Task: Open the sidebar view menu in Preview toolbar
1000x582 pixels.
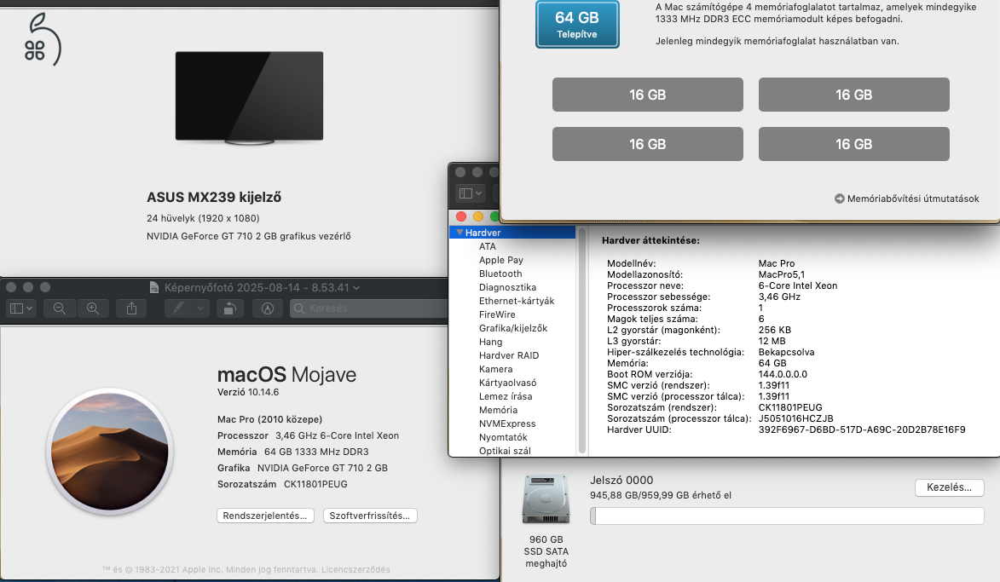Action: (21, 308)
